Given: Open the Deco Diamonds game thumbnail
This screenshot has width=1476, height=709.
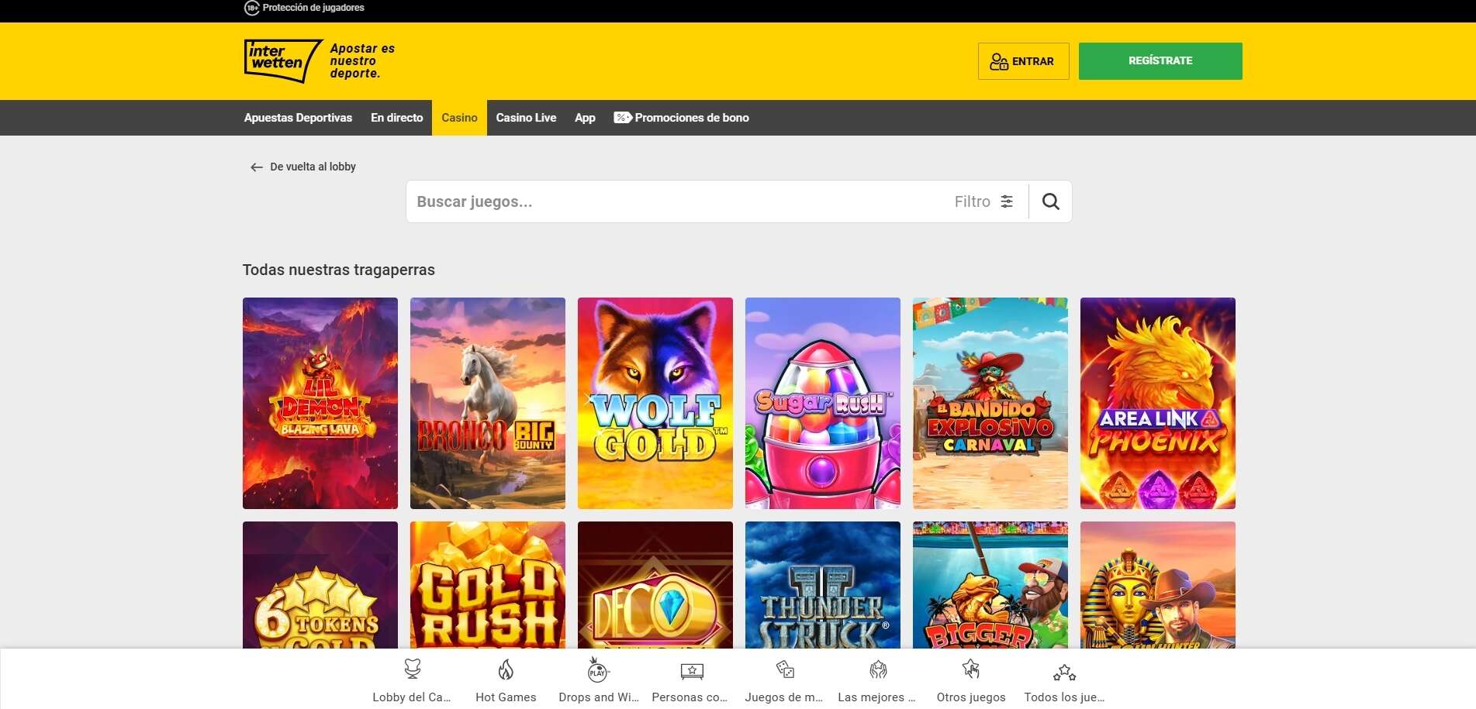Looking at the screenshot, I should pos(655,585).
